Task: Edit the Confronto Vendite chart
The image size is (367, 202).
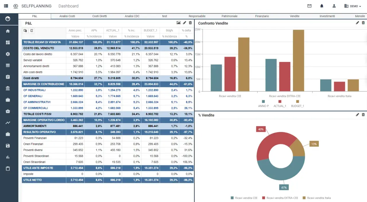Action: (357, 23)
